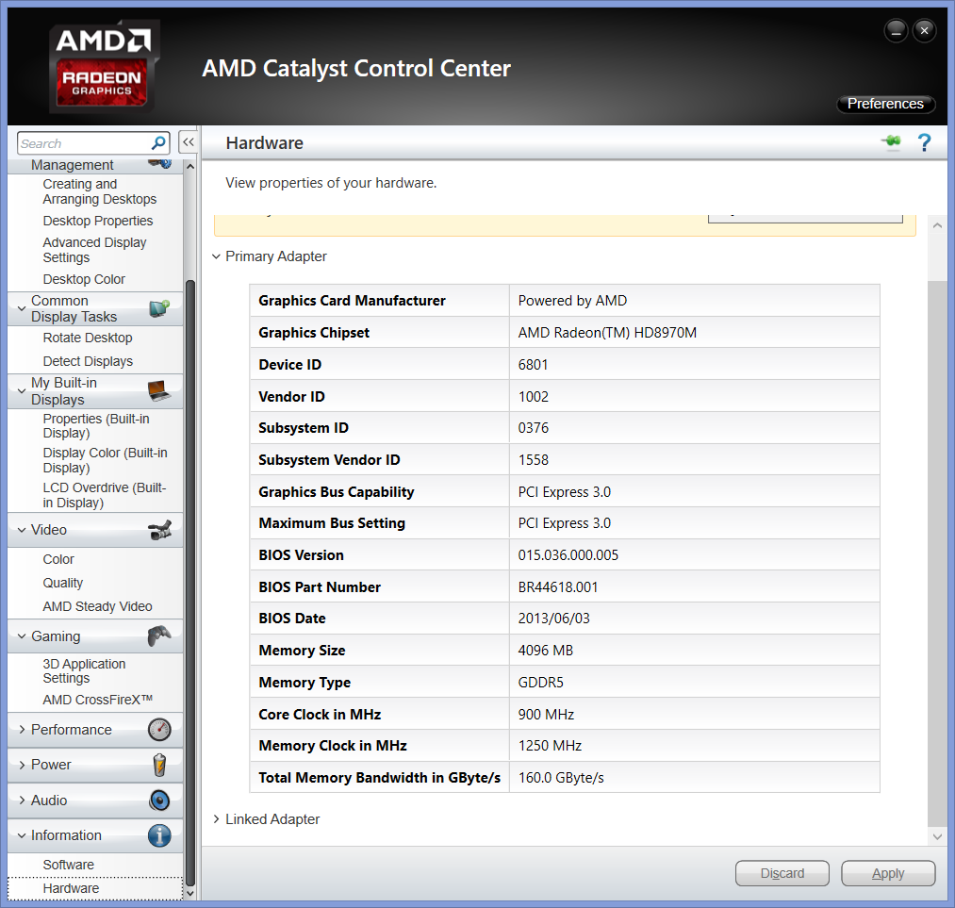Expand the Linked Adapter group
This screenshot has width=955, height=908.
(216, 819)
